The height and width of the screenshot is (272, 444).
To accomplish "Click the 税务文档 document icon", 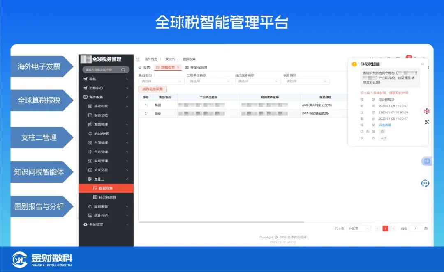I will tap(90, 115).
